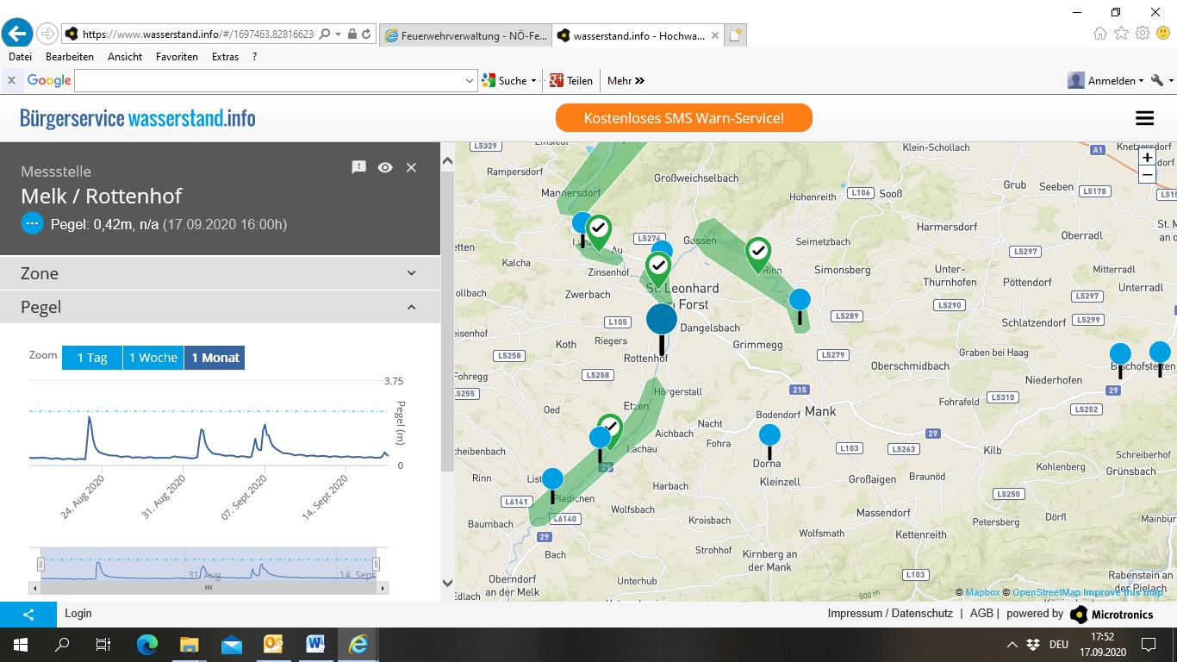1177x662 pixels.
Task: Select the large Rottenhof station map marker
Action: click(x=662, y=320)
